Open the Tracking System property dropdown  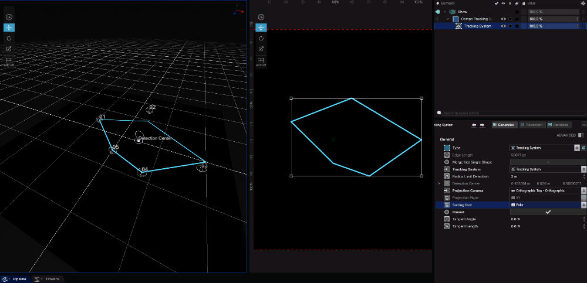coord(548,169)
